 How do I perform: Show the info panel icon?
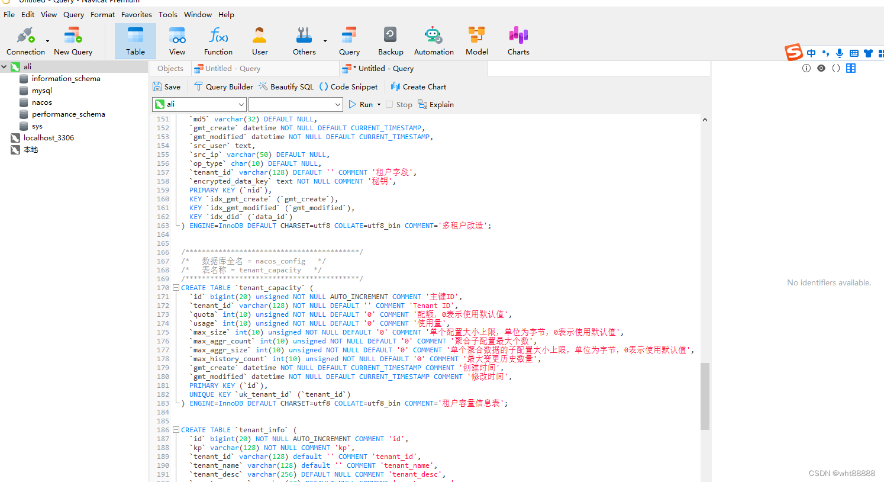(806, 68)
